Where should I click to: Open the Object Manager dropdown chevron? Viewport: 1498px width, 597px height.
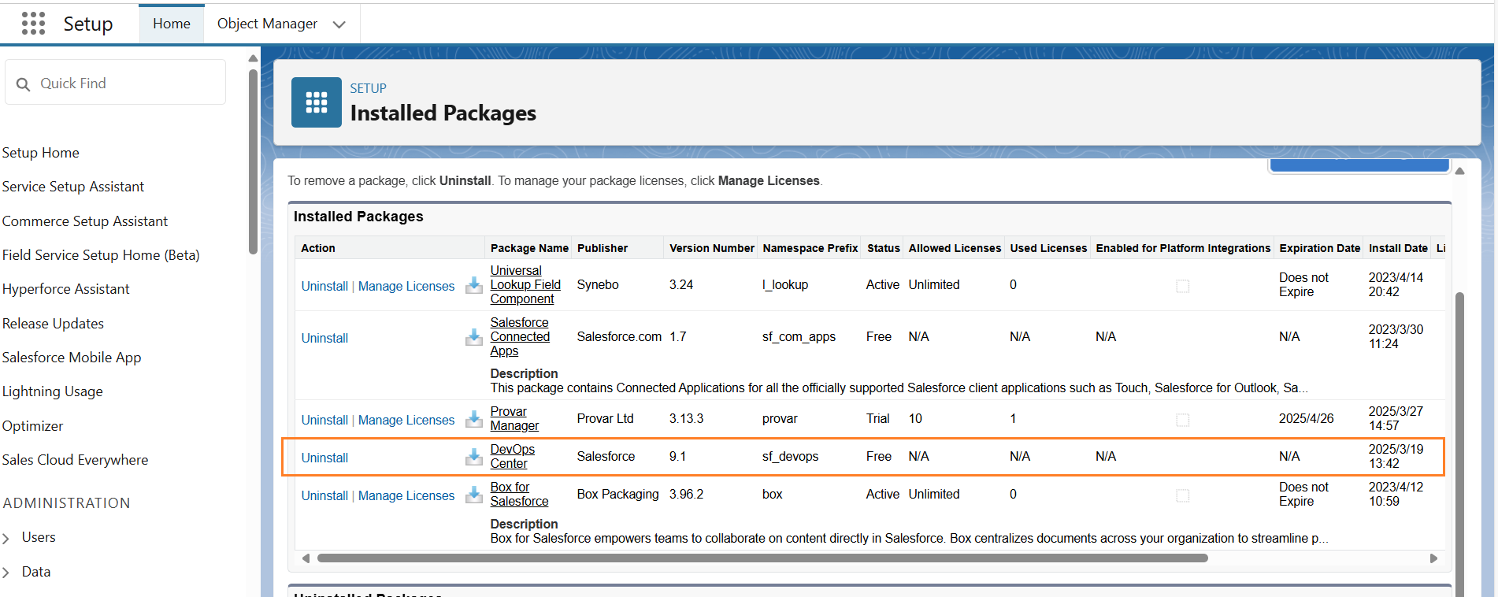click(339, 24)
